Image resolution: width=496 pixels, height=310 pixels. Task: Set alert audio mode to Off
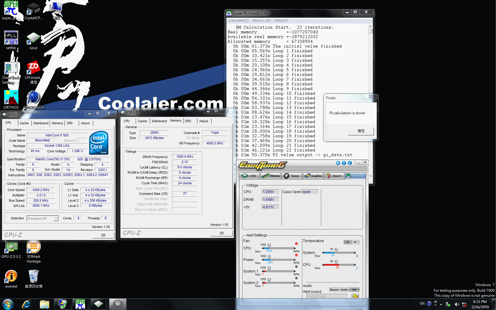pyautogui.click(x=354, y=290)
